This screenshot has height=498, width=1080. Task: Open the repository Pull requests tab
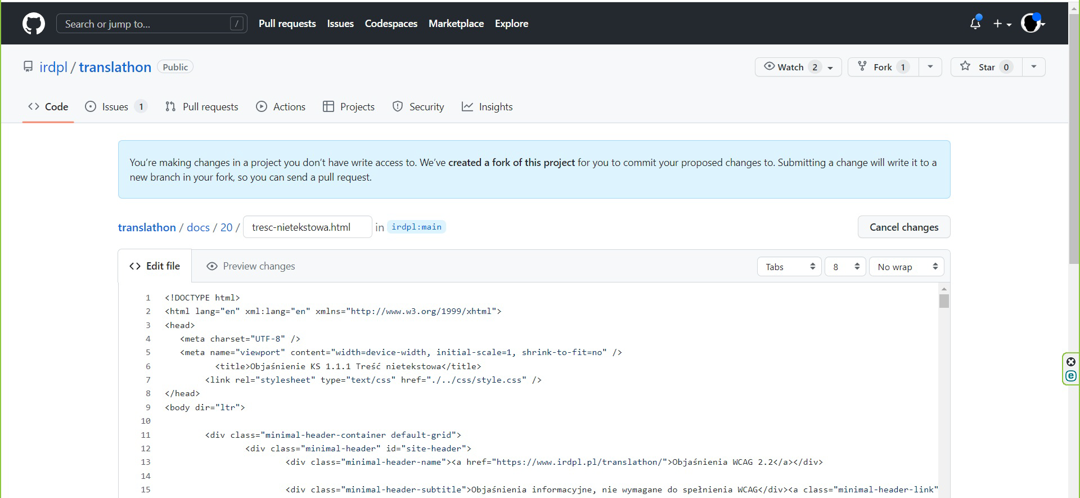tap(202, 107)
